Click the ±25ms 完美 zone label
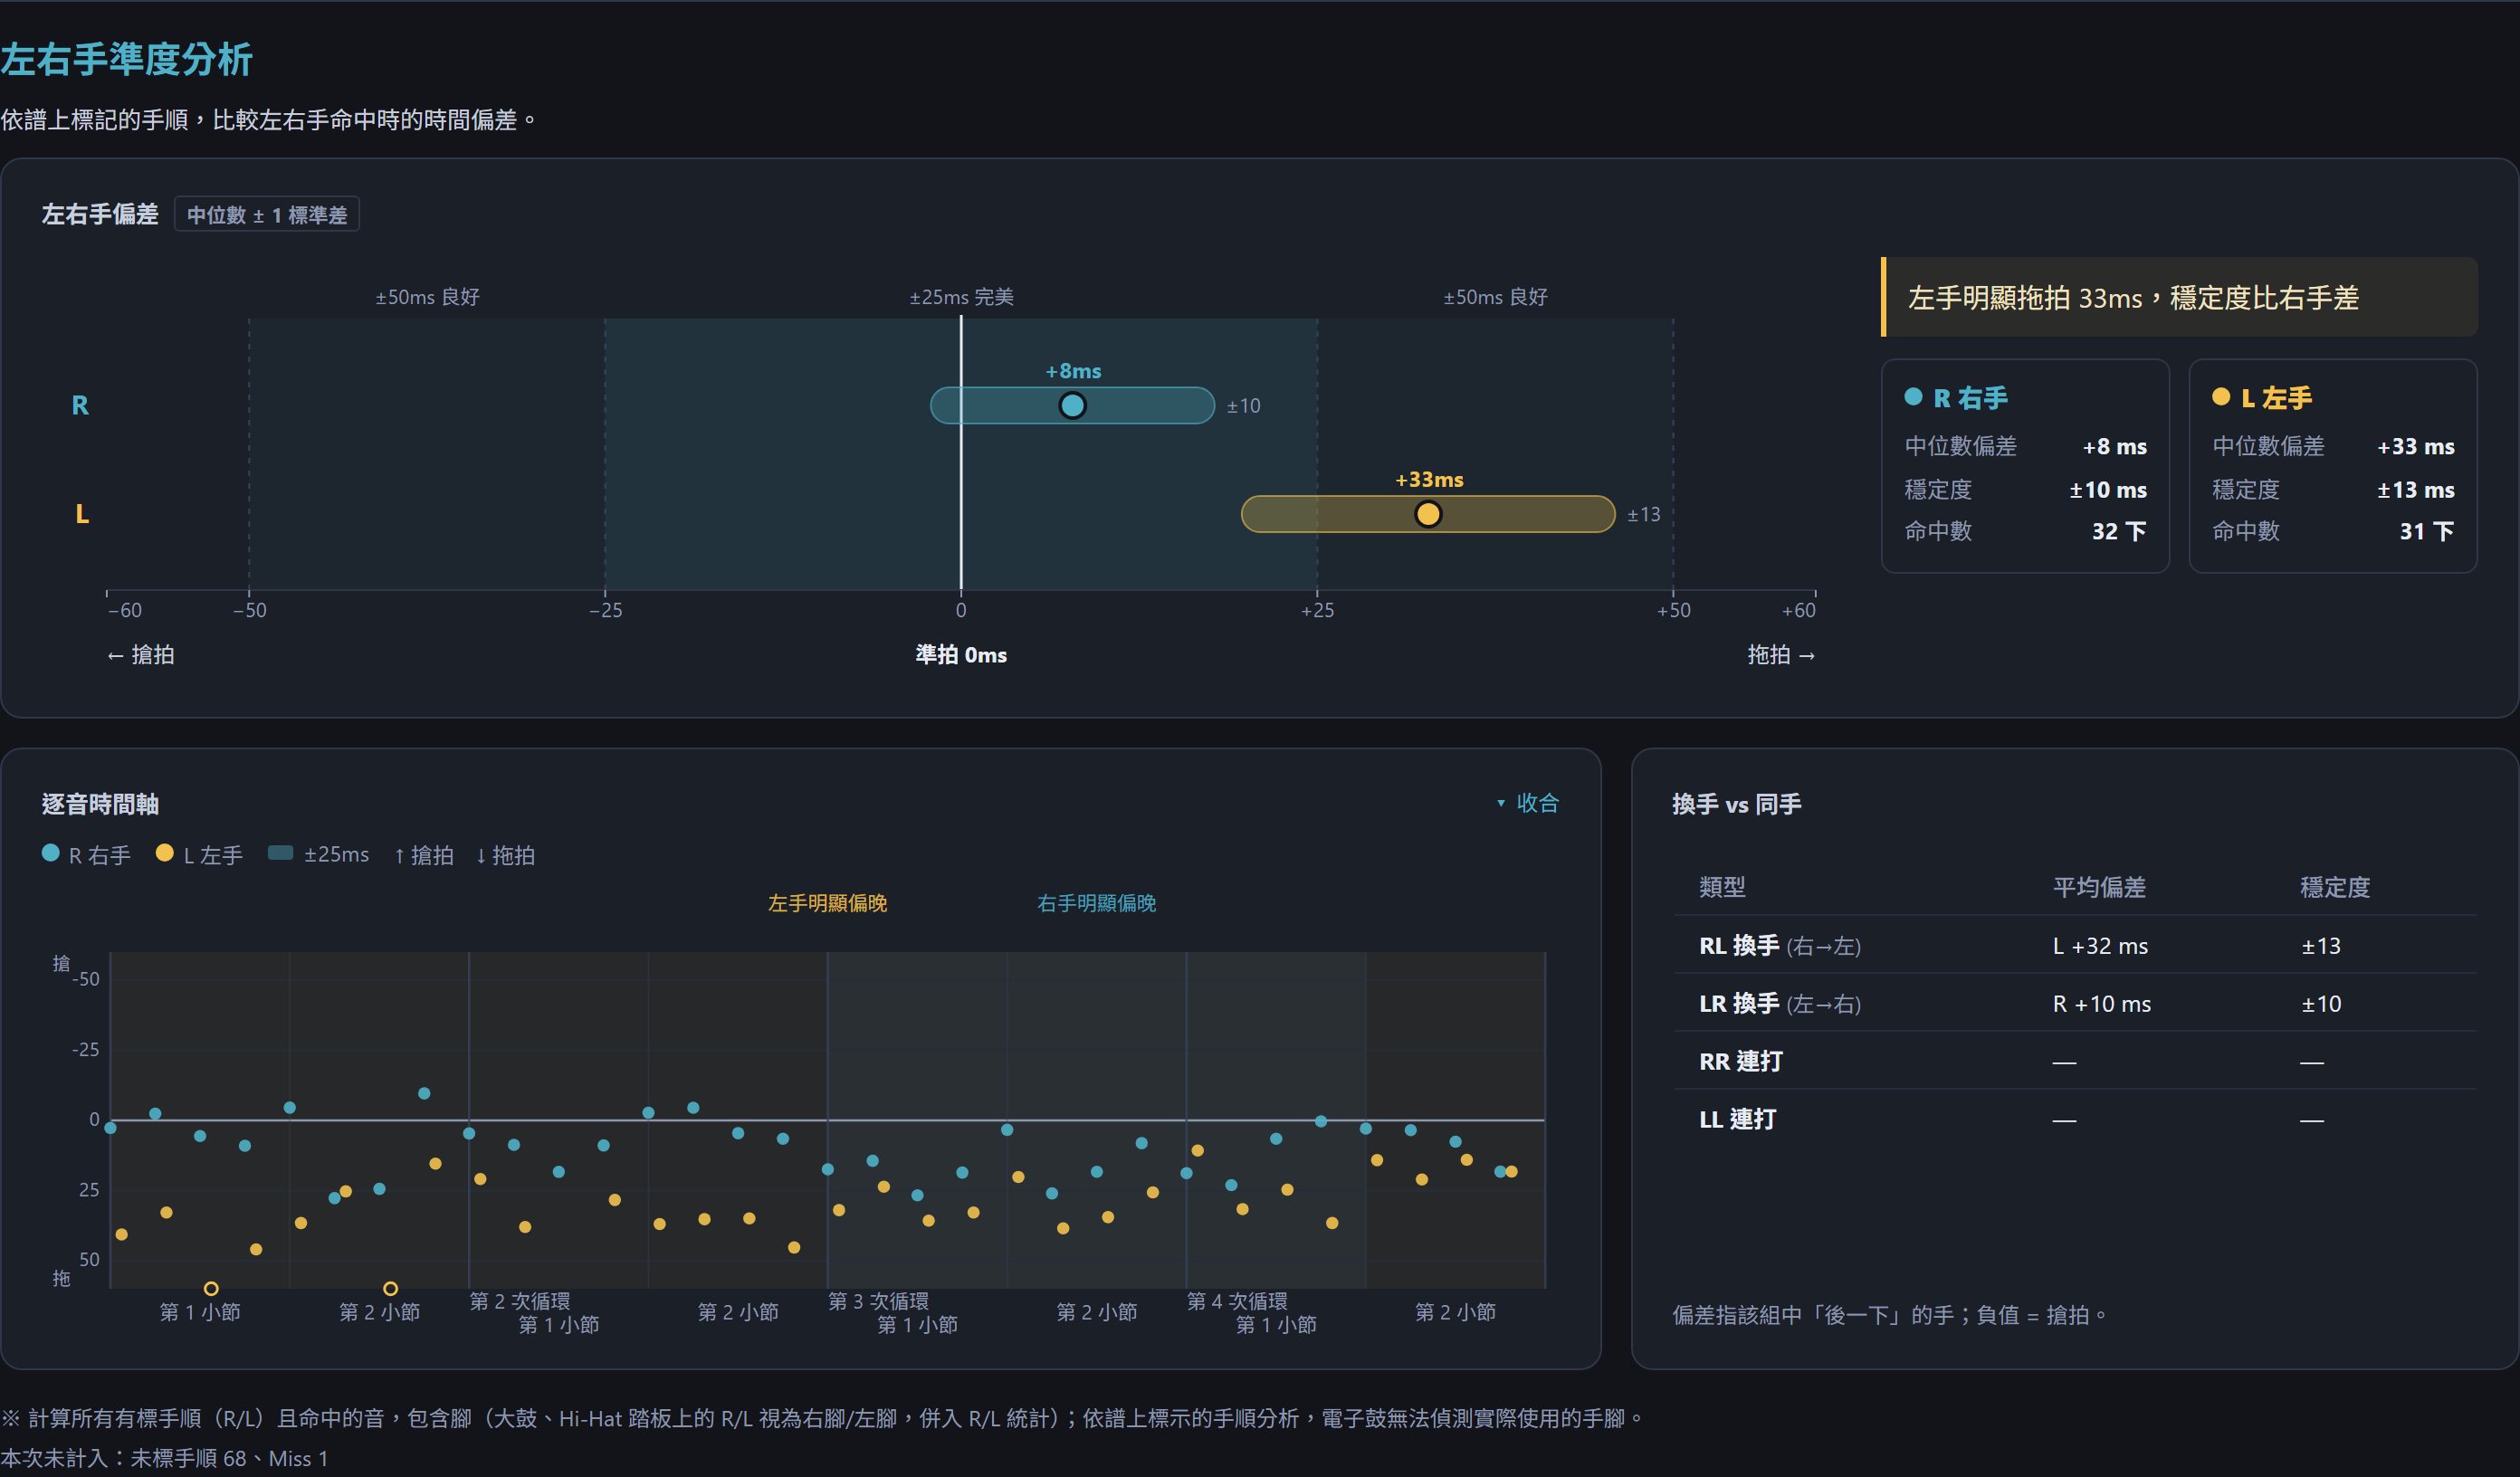This screenshot has width=2520, height=1477. click(961, 297)
